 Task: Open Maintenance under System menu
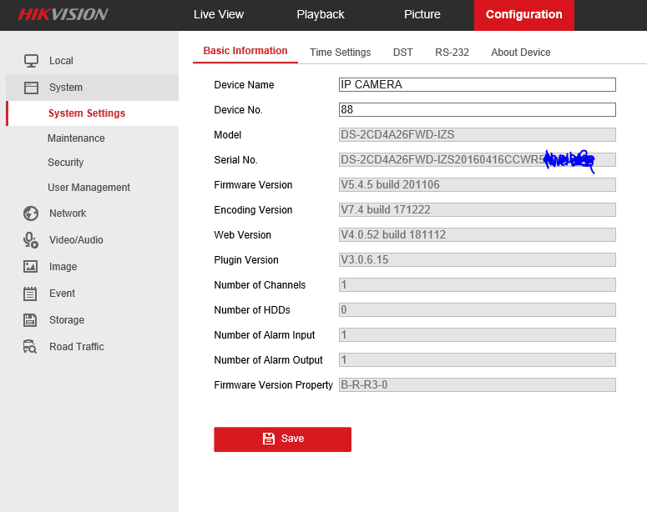[76, 138]
